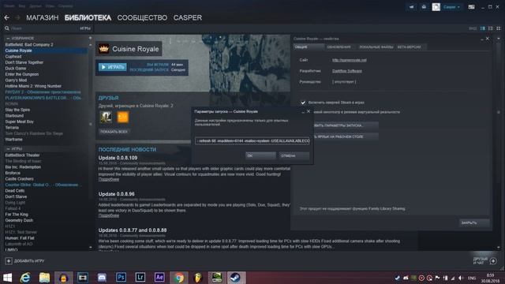Viewport: 505px width, 284px height.
Task: Click the show all friends button
Action: (x=114, y=132)
